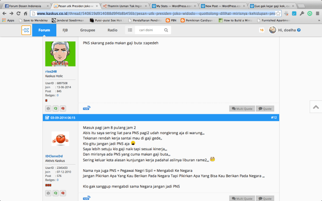Image resolution: width=322 pixels, height=201 pixels.
Task: Open the post number #12 link
Action: 274,118
